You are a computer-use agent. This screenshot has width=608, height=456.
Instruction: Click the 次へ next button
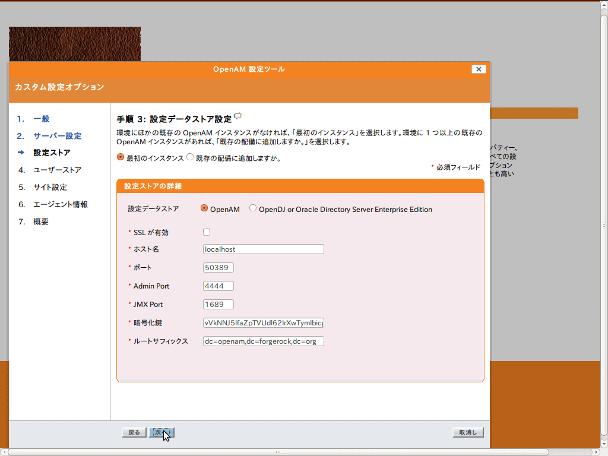[x=161, y=432]
